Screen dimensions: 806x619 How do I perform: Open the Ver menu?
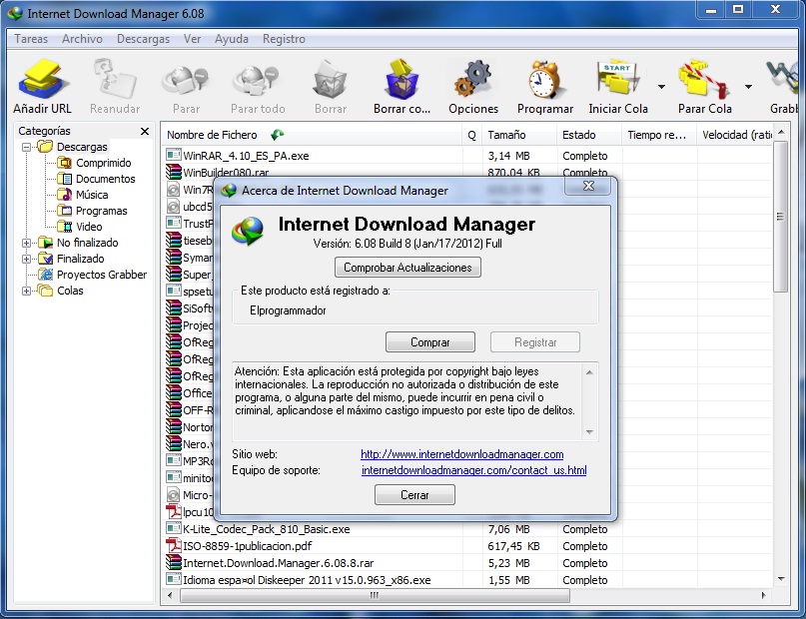(x=192, y=39)
